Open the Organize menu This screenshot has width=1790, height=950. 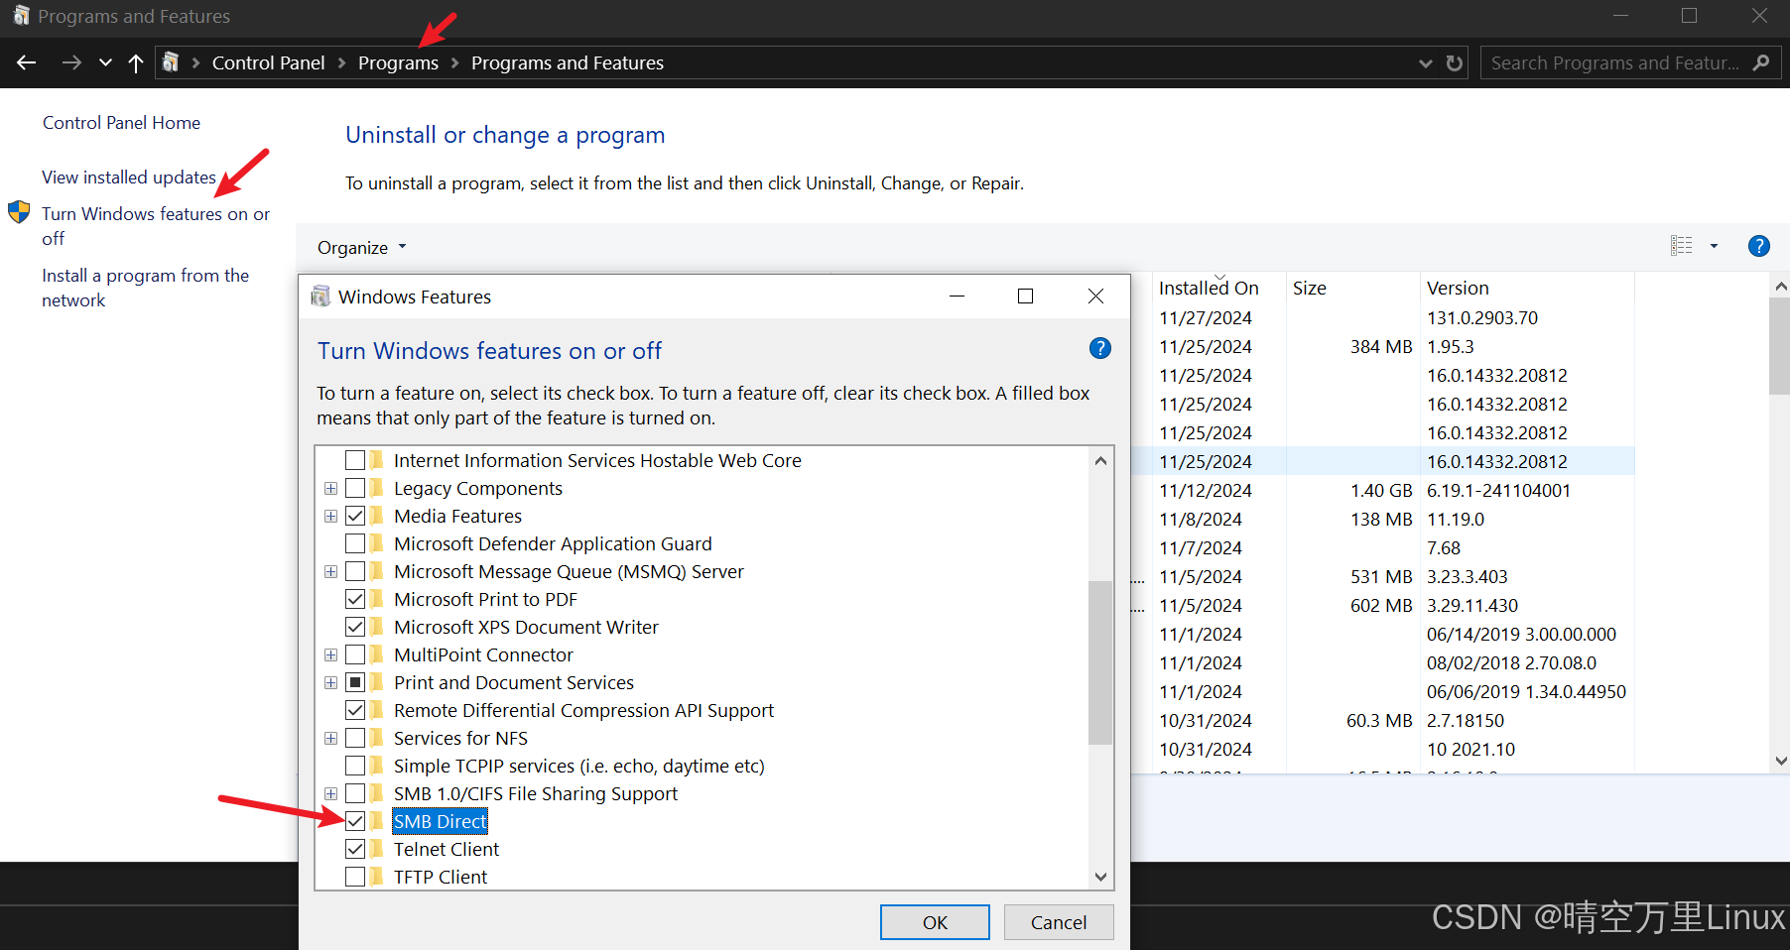point(362,248)
